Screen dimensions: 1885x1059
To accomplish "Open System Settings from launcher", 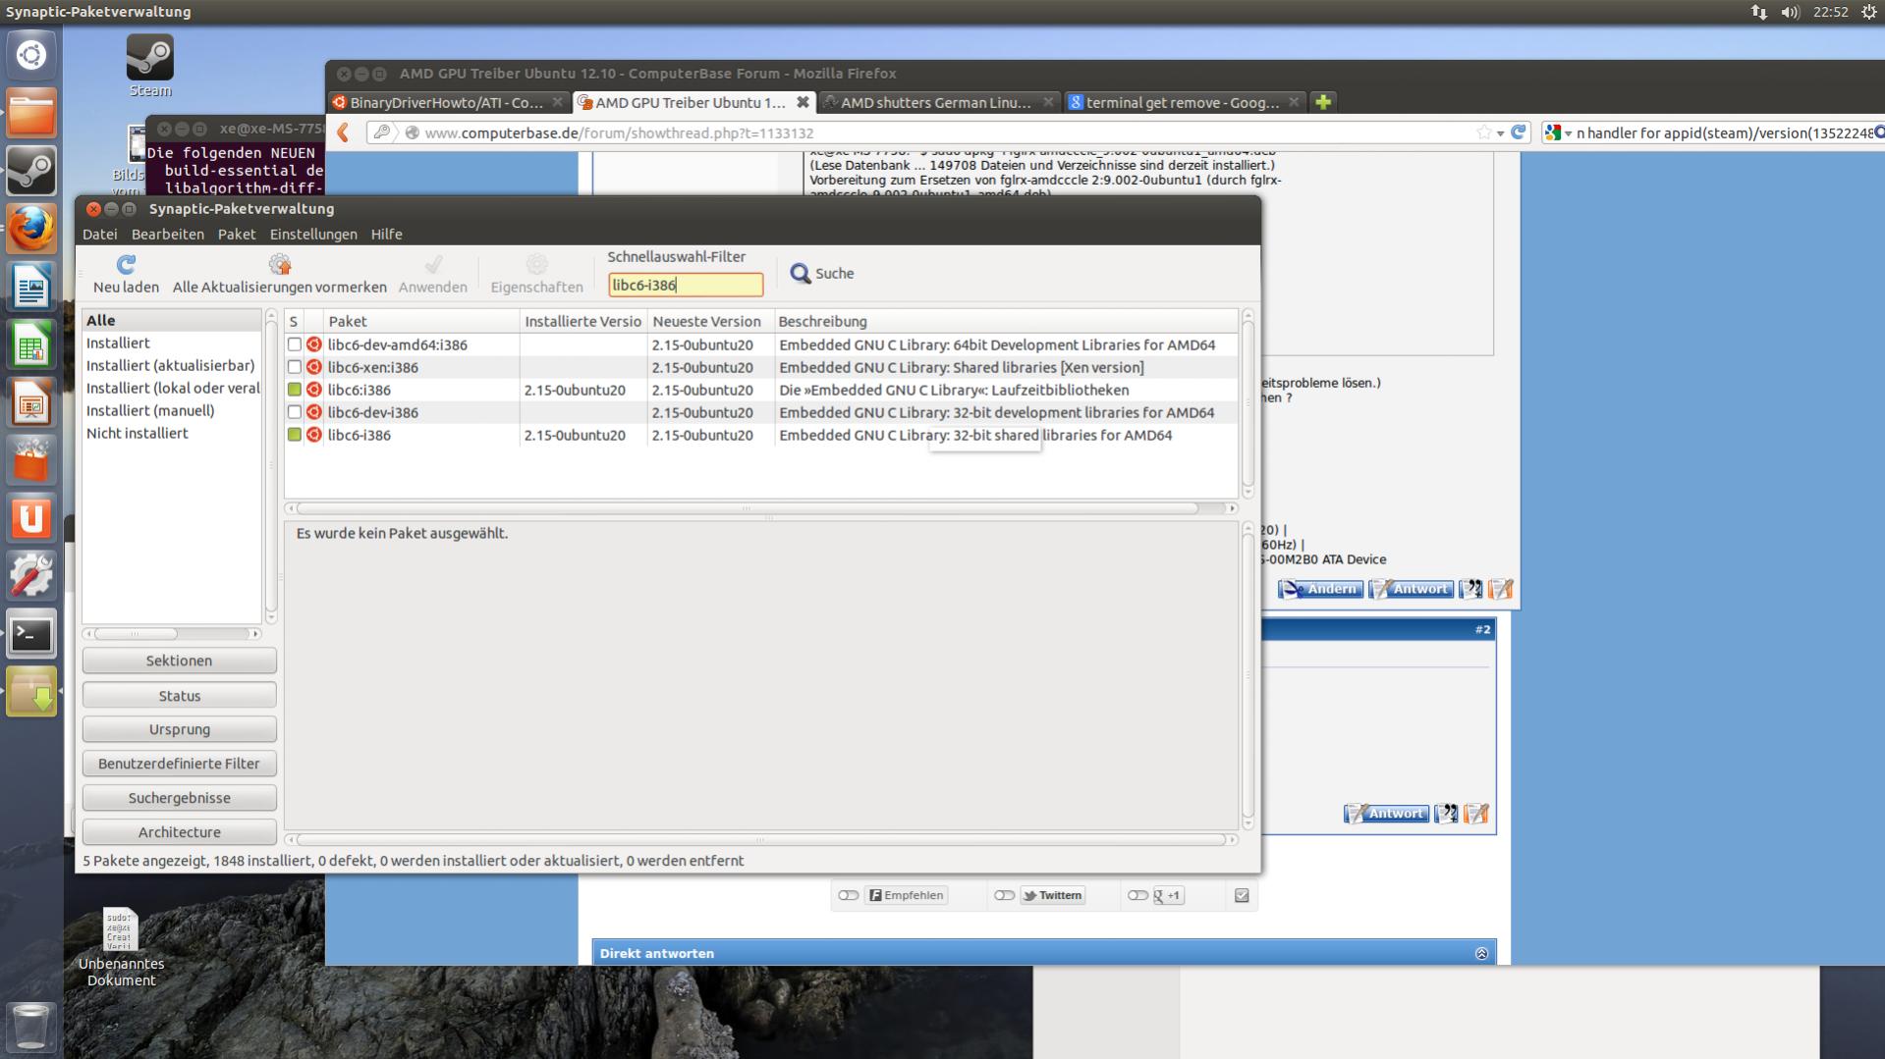I will pyautogui.click(x=31, y=576).
